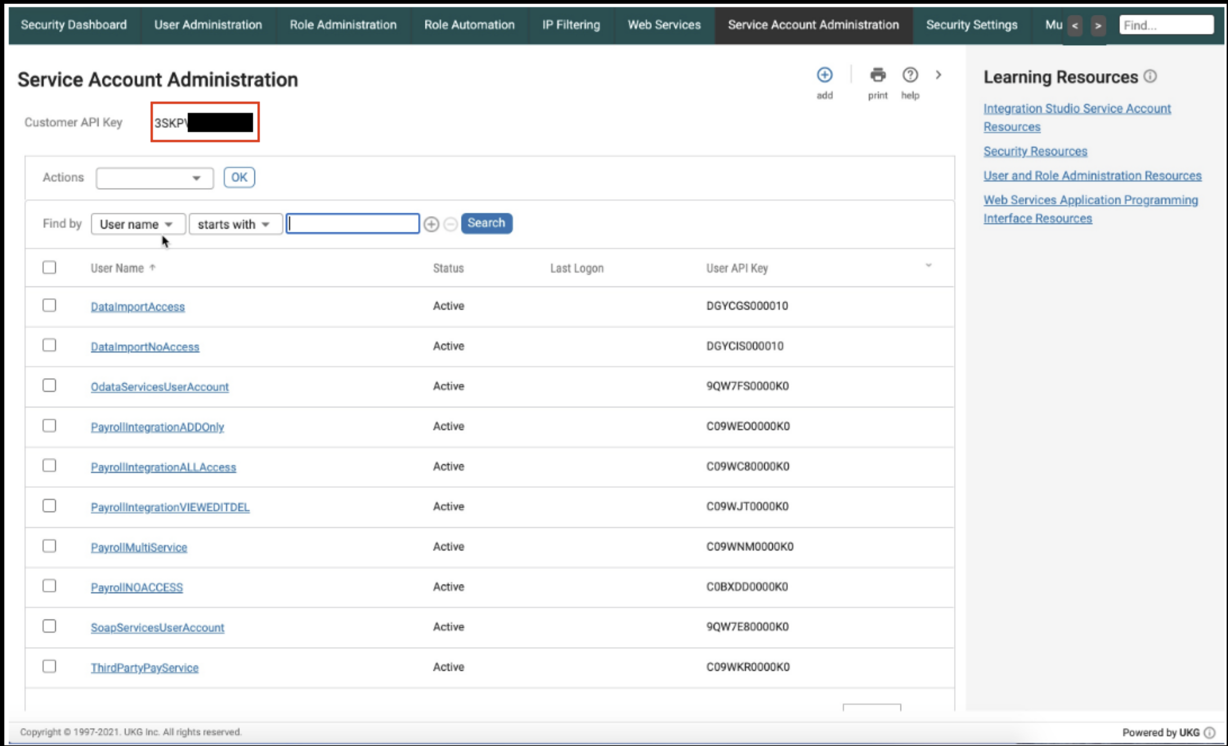Check the select-all checkbox in the table header
The width and height of the screenshot is (1228, 746).
pyautogui.click(x=49, y=267)
